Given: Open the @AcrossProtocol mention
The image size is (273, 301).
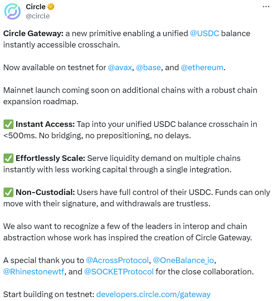Looking at the screenshot, I should [117, 260].
